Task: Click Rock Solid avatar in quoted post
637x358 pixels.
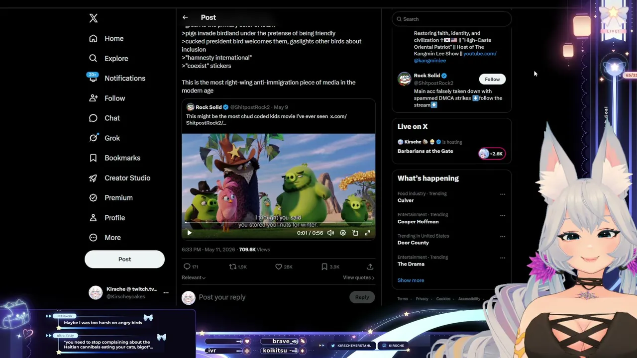Action: [190, 107]
